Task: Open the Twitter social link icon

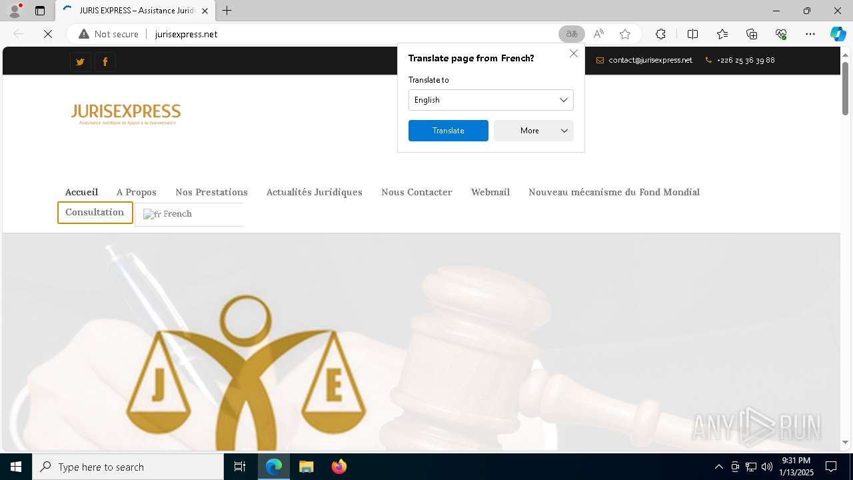Action: pos(80,62)
